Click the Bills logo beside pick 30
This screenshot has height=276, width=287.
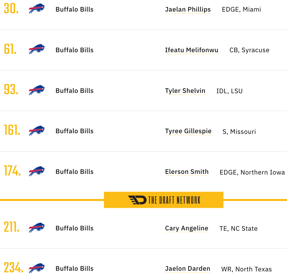pyautogui.click(x=37, y=9)
